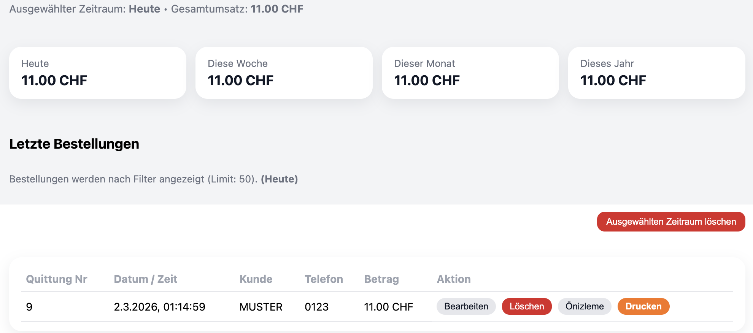This screenshot has height=333, width=753.
Task: Open the Dieser Monat revenue card
Action: [x=470, y=73]
